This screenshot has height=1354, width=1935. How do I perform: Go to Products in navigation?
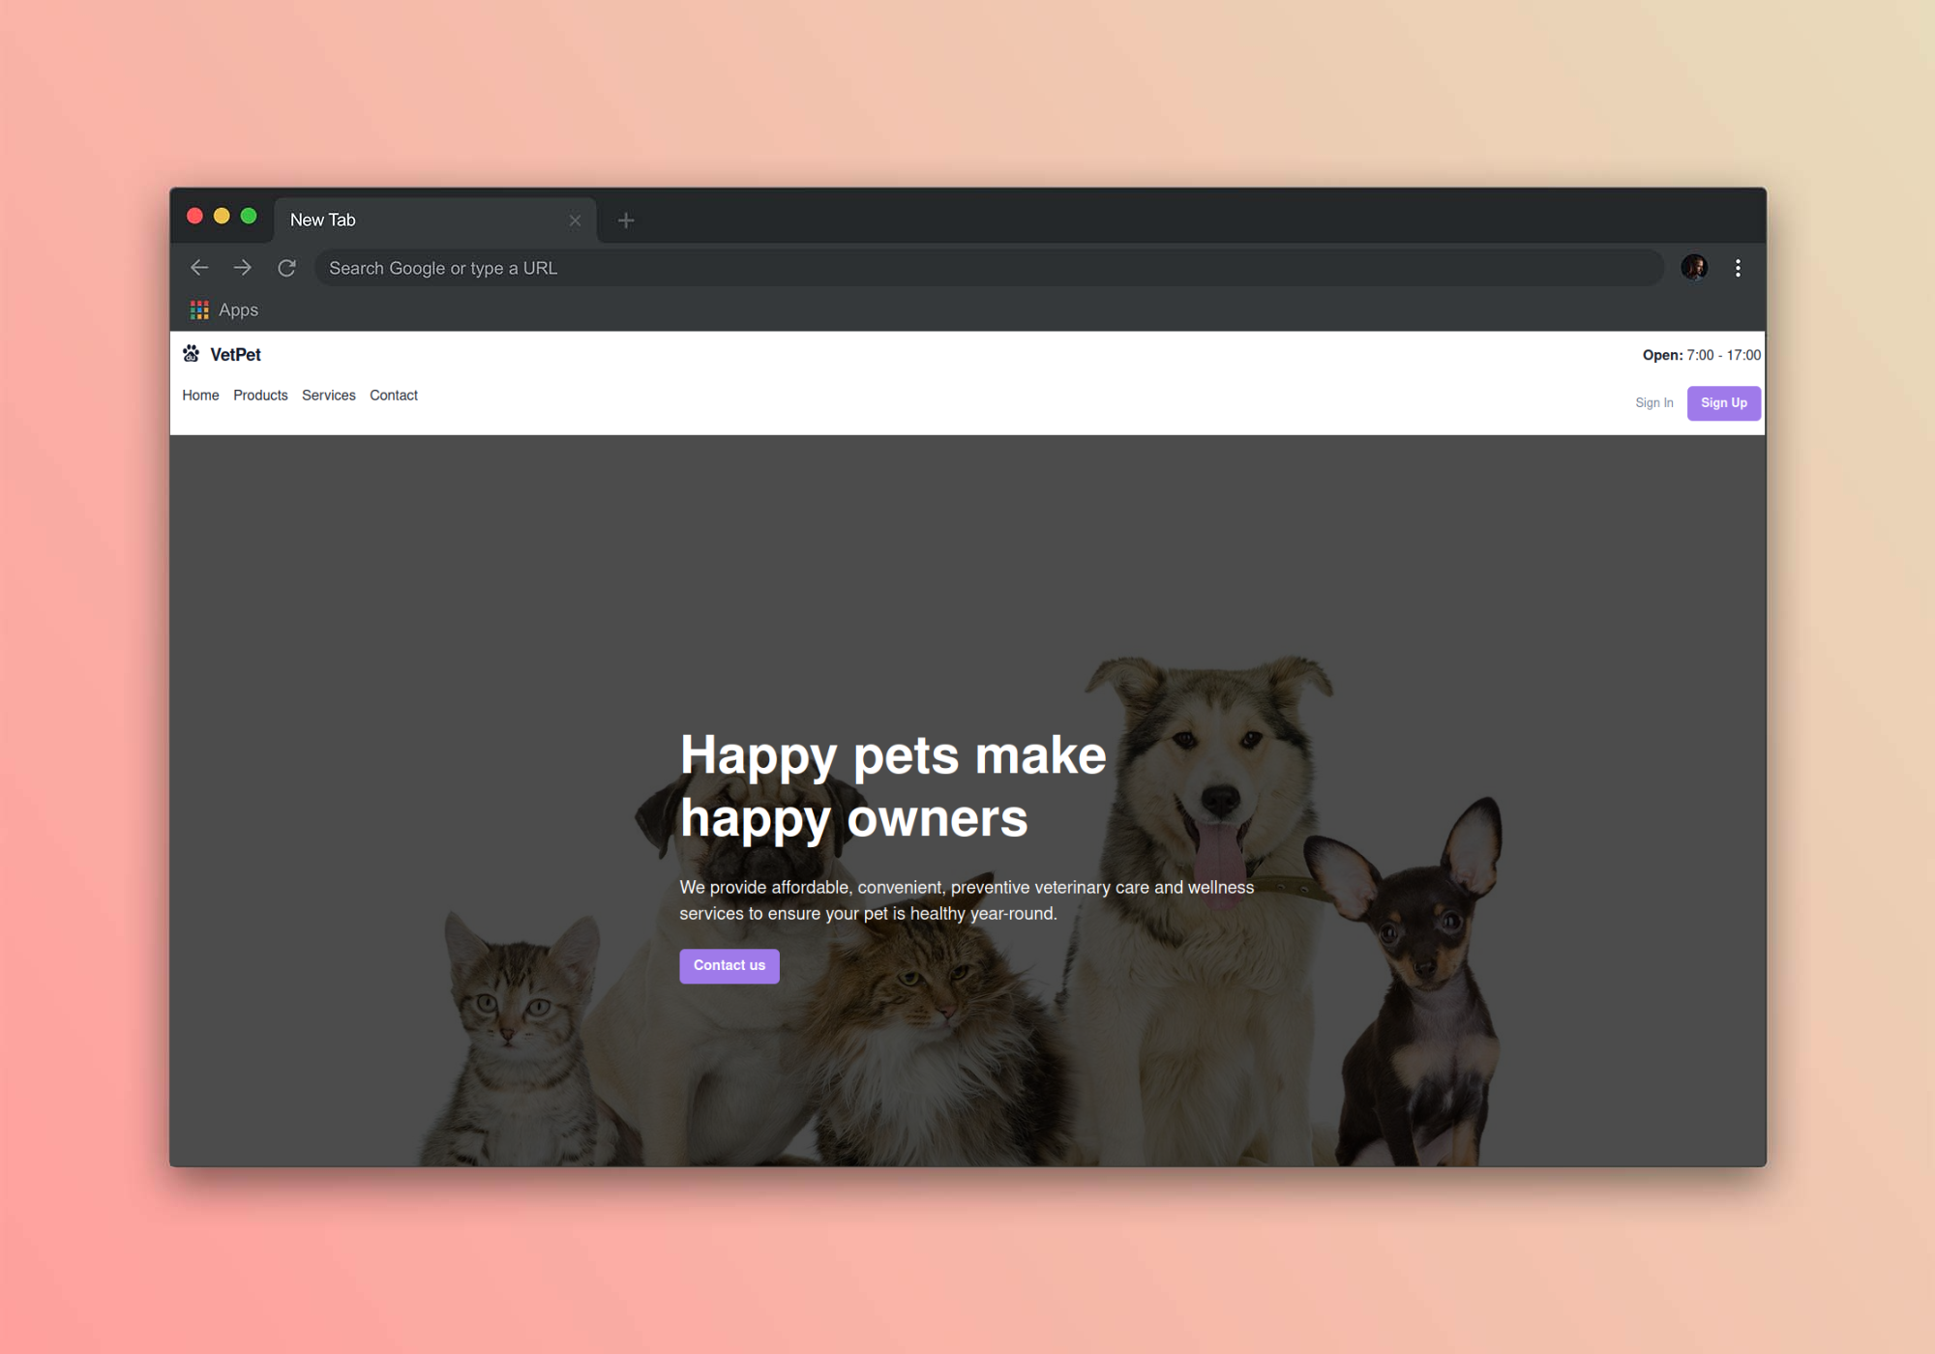(x=260, y=396)
